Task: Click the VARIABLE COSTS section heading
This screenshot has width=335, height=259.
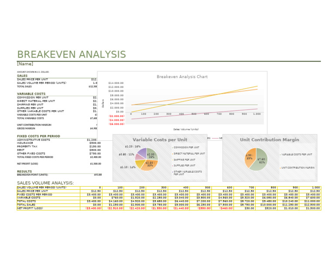Action: coord(31,94)
